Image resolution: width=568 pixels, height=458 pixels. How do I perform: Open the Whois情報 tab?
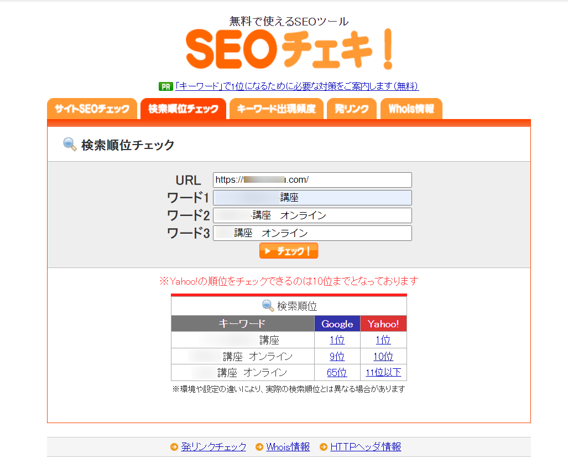click(411, 109)
